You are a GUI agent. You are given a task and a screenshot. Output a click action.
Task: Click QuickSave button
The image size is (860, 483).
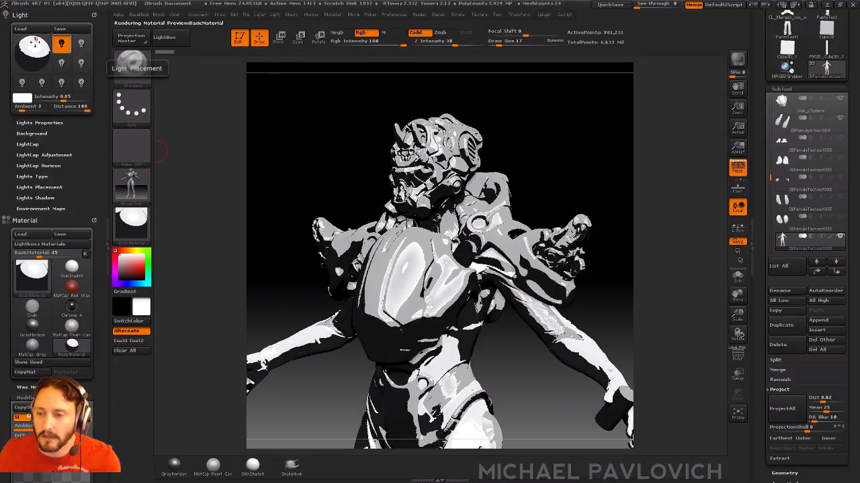(610, 5)
